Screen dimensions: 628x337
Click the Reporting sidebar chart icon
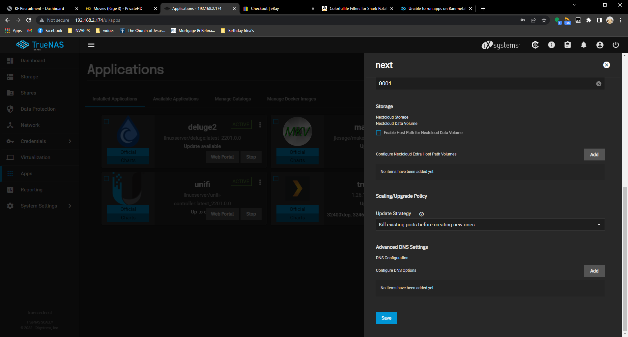[10, 190]
